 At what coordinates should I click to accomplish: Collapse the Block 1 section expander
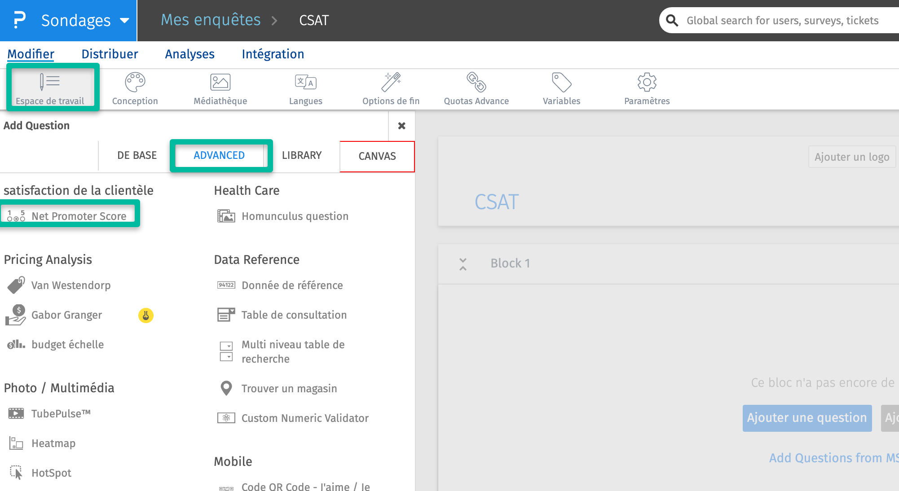pyautogui.click(x=463, y=263)
